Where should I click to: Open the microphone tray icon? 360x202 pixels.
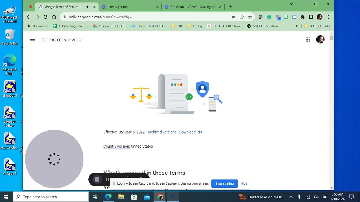pos(300,197)
